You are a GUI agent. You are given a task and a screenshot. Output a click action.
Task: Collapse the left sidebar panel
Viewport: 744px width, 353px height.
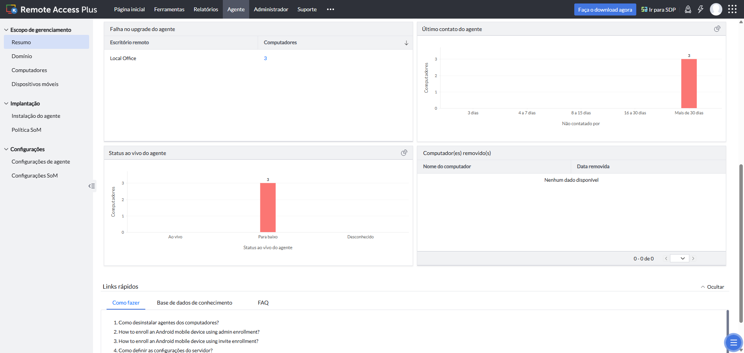point(91,186)
